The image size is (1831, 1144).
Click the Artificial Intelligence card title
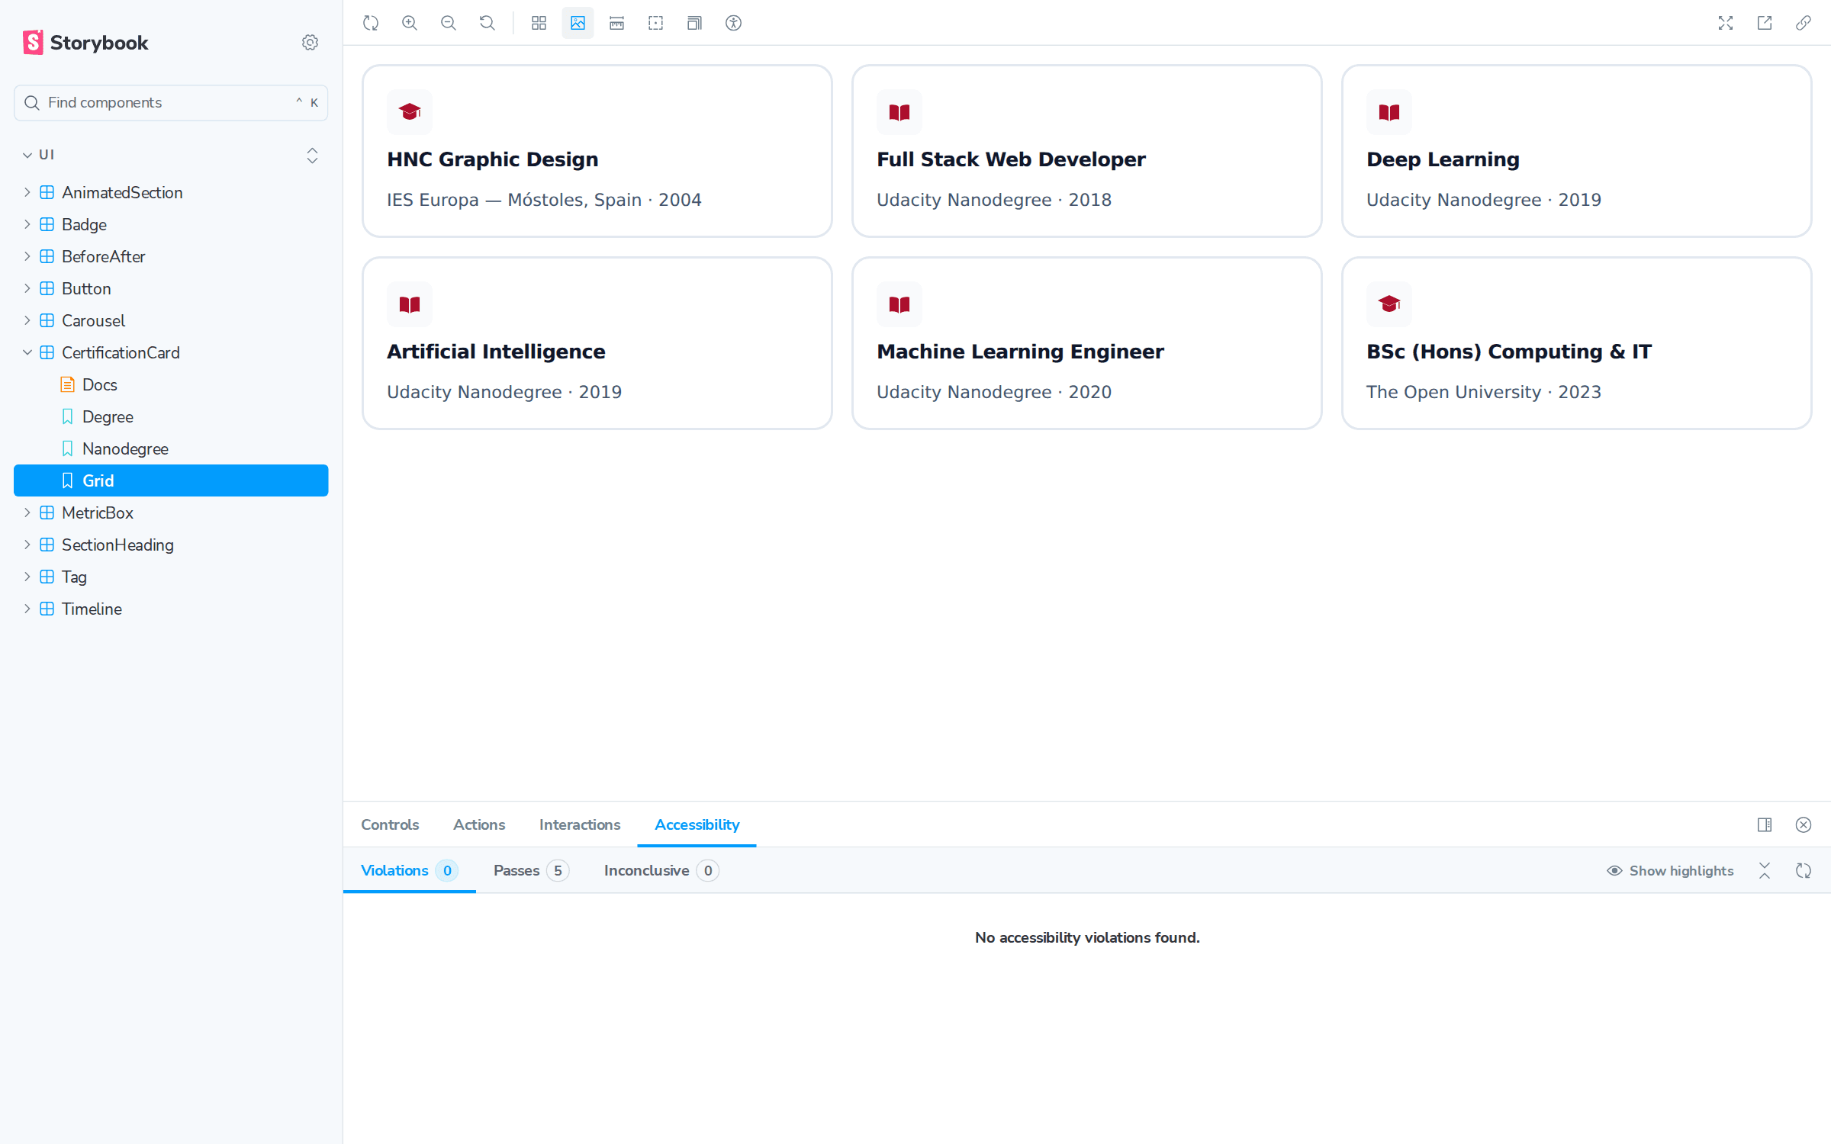tap(496, 351)
